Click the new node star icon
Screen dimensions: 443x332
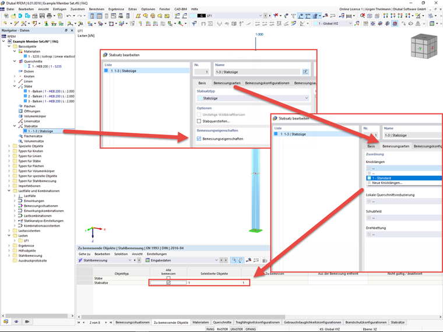5,23
